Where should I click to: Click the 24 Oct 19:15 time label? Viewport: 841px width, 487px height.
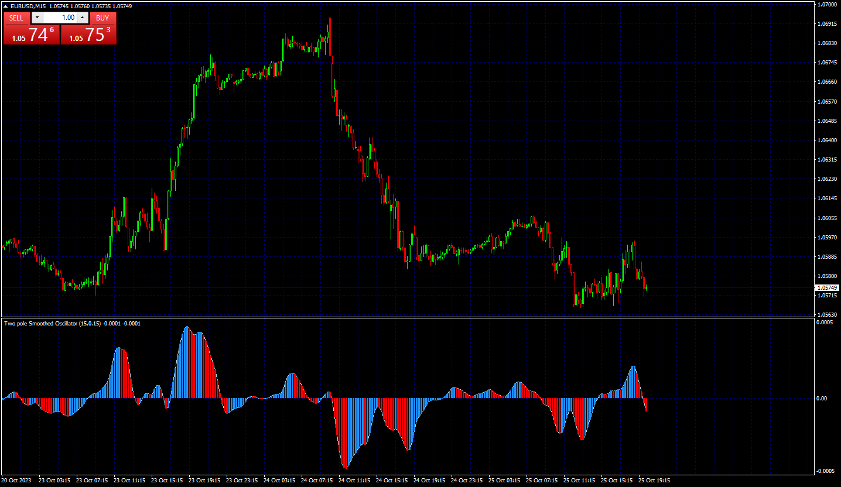click(x=429, y=481)
